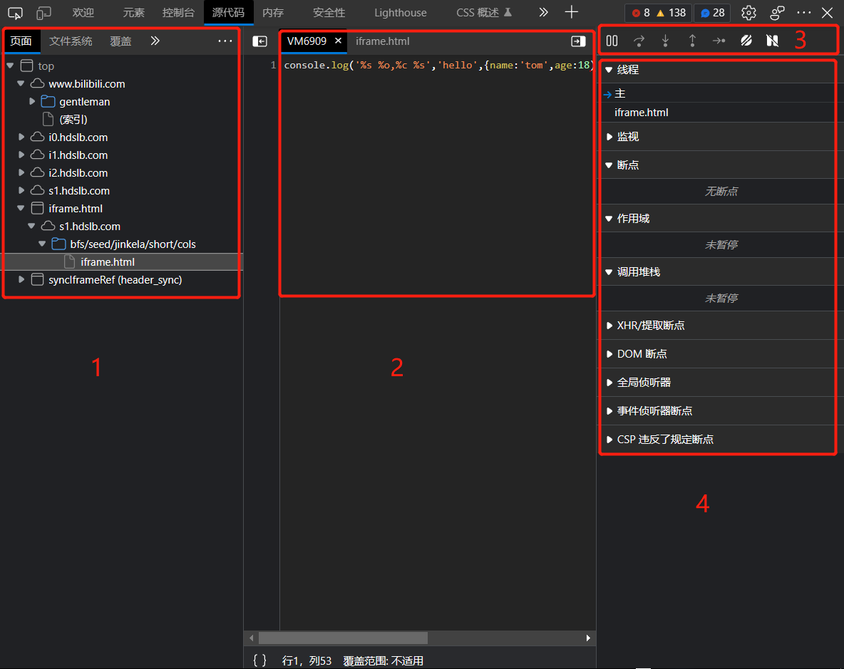This screenshot has width=844, height=669.
Task: Select the VM6909 editor tab
Action: coord(307,41)
